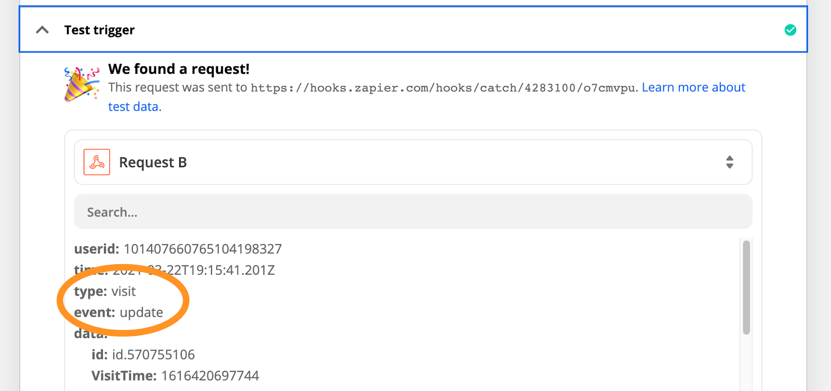The image size is (831, 391).
Task: Click the vertical scrollbar in the data panel
Action: 746,287
